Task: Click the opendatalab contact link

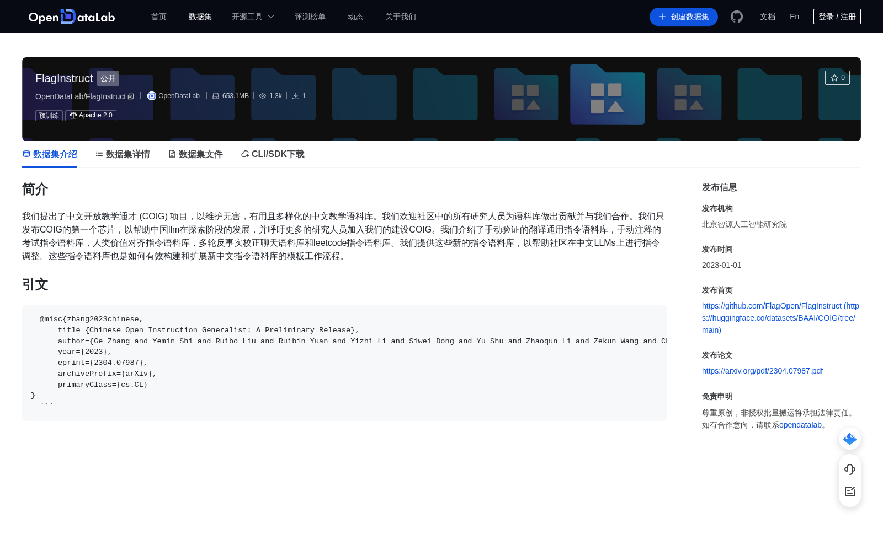Action: click(800, 425)
